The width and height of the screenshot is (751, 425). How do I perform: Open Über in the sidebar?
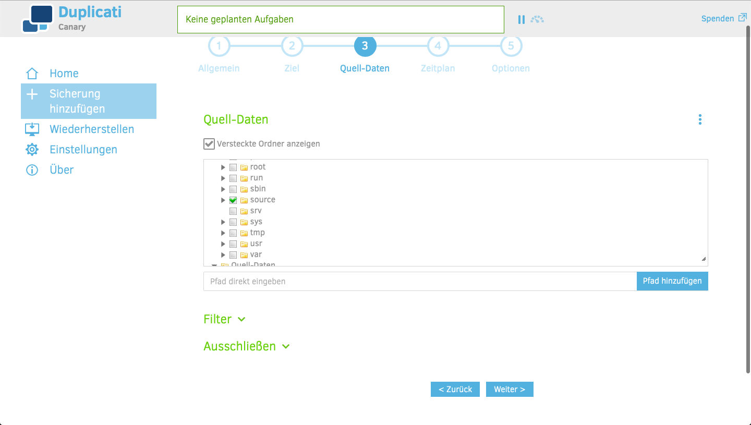point(62,170)
